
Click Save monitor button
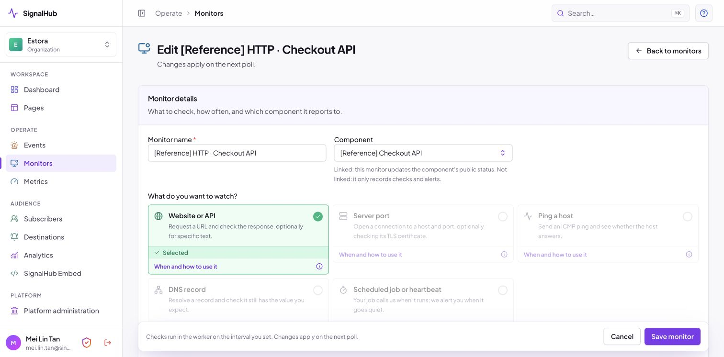pos(672,336)
